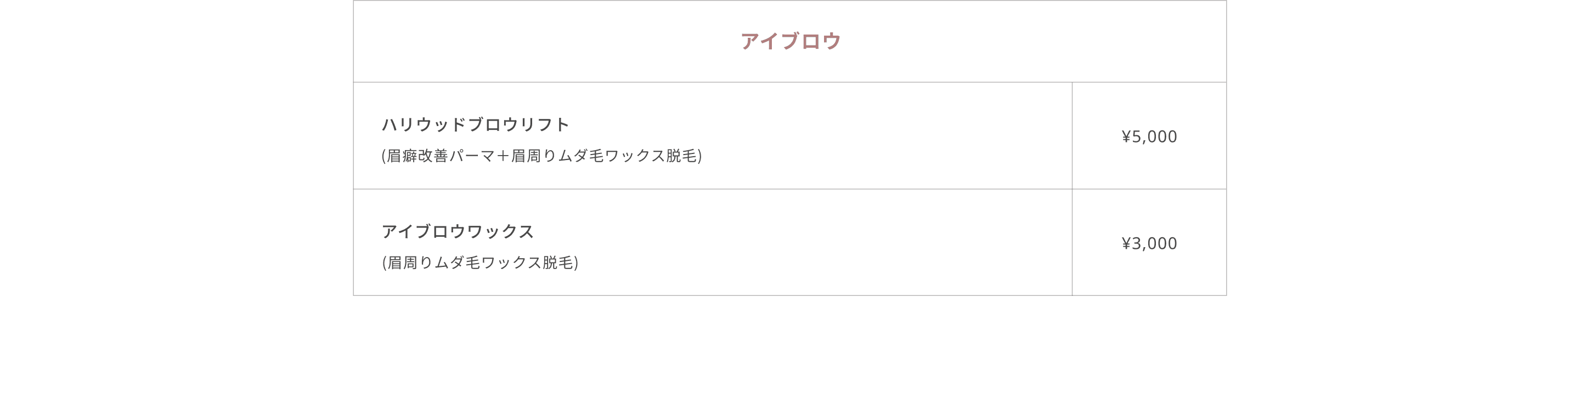Click 脱毛 at the end of the アイブロウワックス description

click(x=557, y=263)
